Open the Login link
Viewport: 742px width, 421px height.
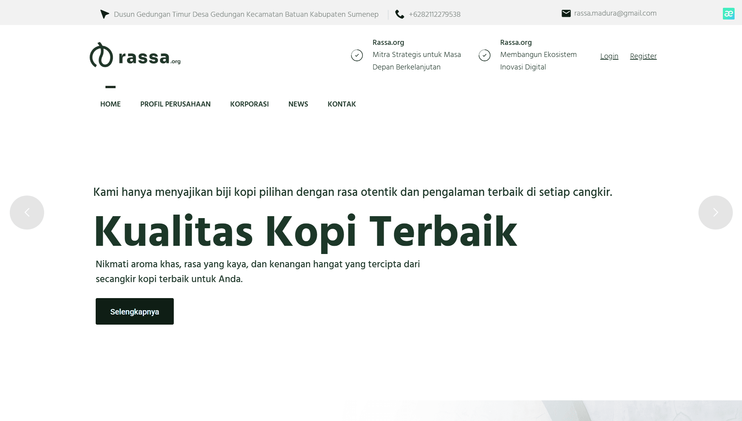609,56
